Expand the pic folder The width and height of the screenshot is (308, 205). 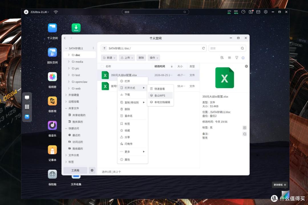pyautogui.click(x=69, y=68)
